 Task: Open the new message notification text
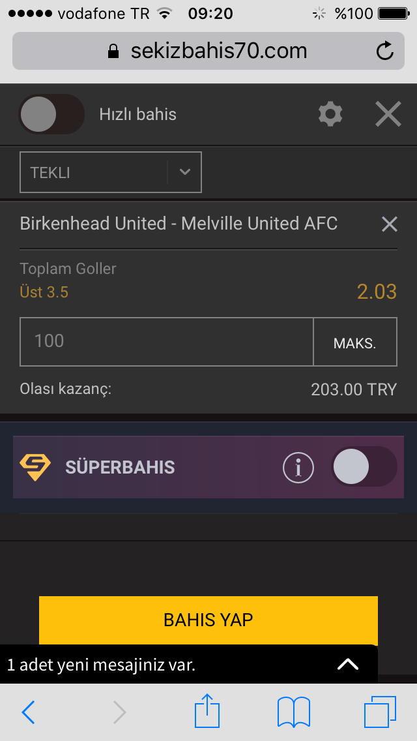[x=102, y=665]
